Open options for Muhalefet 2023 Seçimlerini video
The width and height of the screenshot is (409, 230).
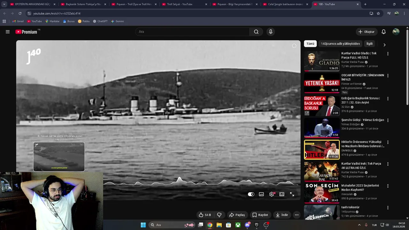click(x=388, y=186)
